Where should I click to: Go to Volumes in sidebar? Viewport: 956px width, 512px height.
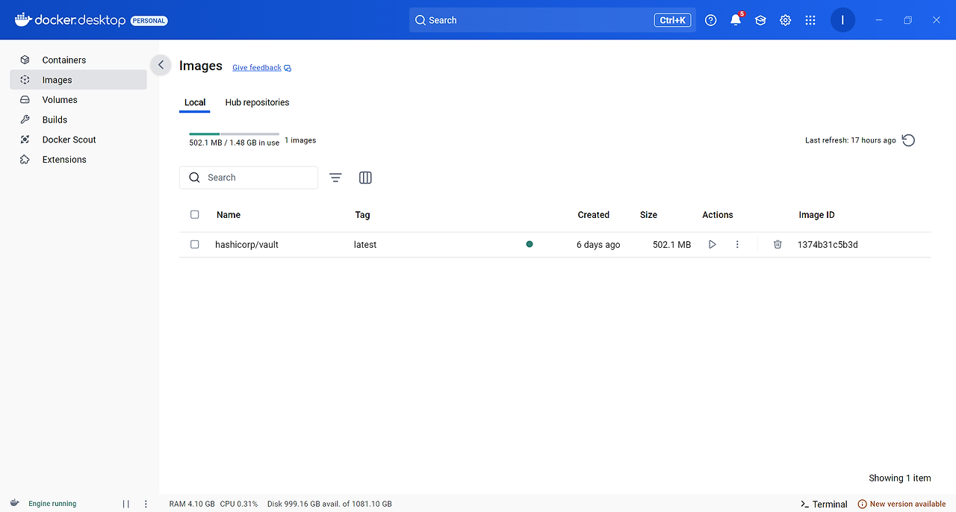(x=78, y=100)
